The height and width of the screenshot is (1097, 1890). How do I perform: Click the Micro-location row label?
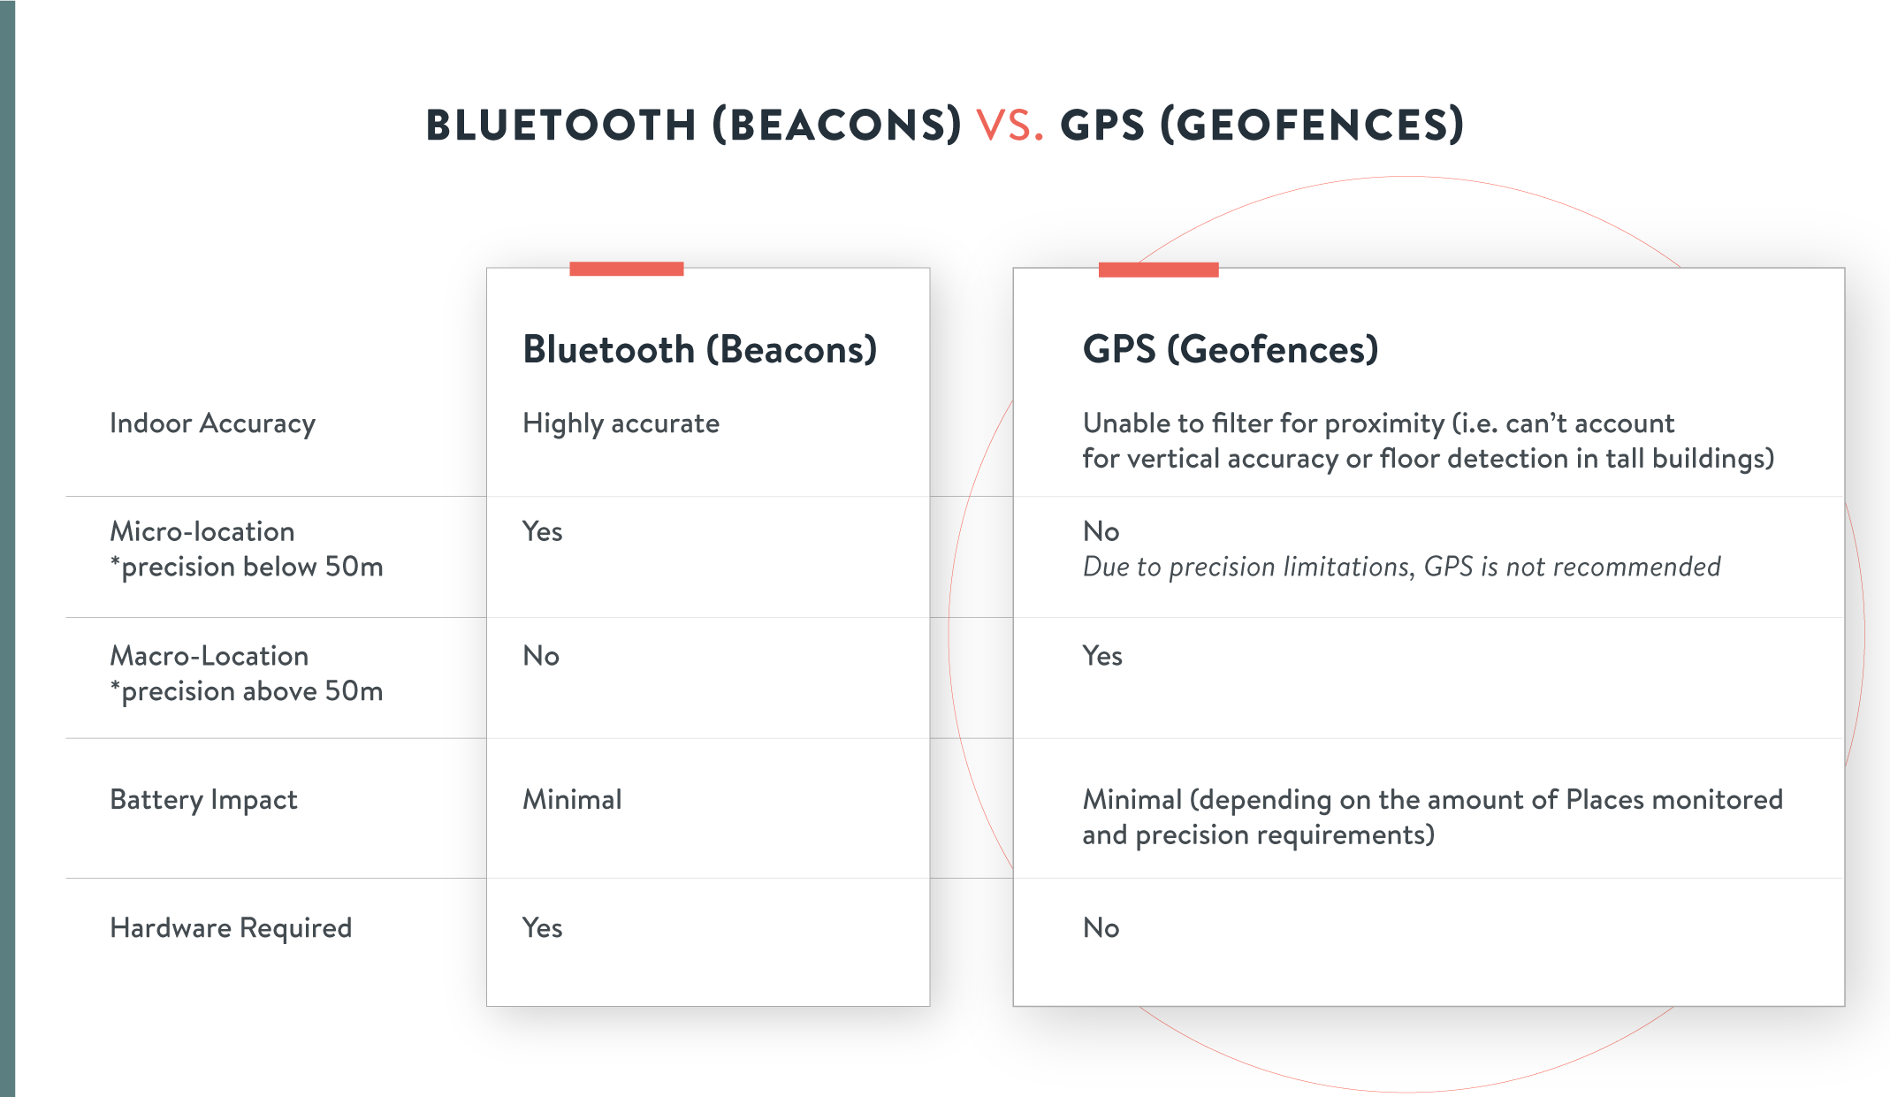coord(247,549)
